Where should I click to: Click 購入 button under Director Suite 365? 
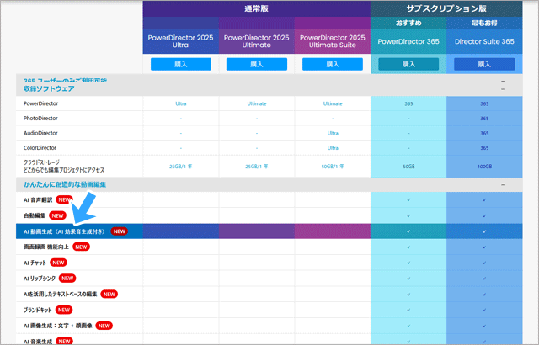(484, 64)
